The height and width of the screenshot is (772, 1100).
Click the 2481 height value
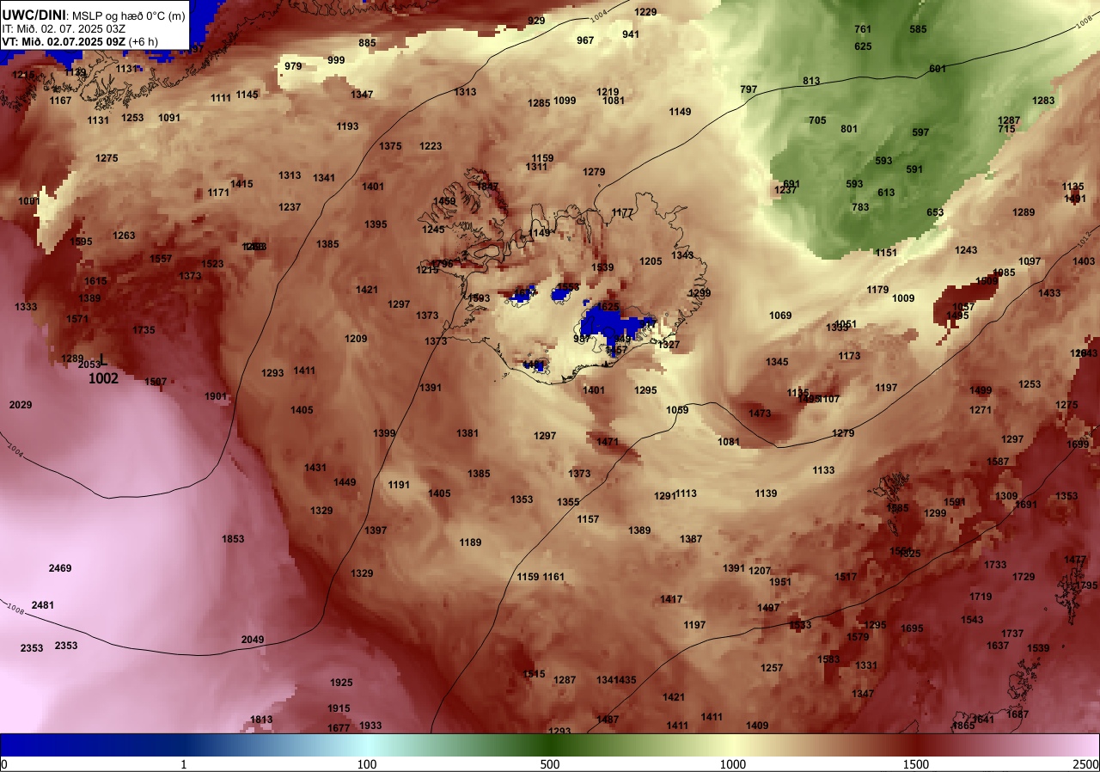(42, 605)
